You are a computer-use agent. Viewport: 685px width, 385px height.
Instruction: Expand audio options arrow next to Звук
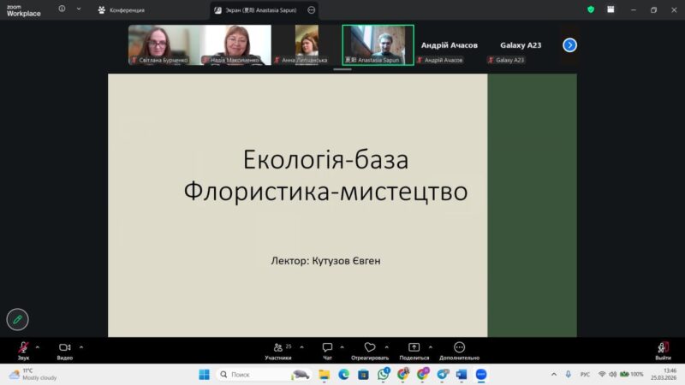(37, 347)
